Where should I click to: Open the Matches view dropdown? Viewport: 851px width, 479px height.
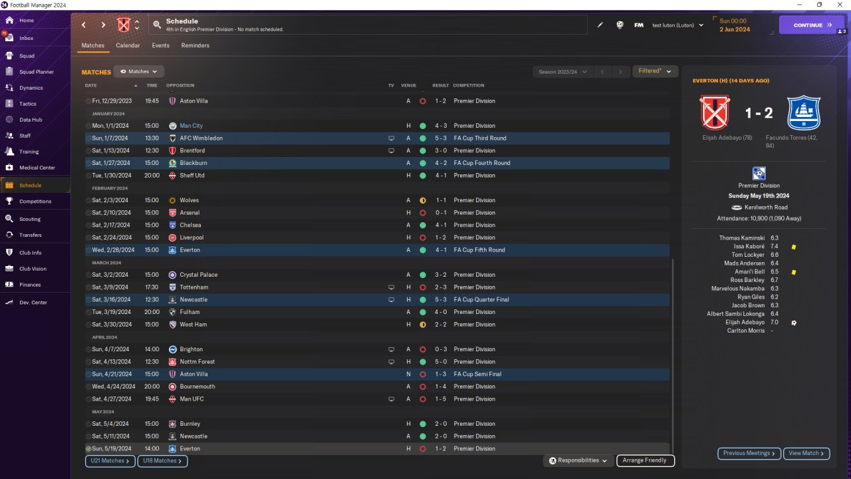(139, 71)
